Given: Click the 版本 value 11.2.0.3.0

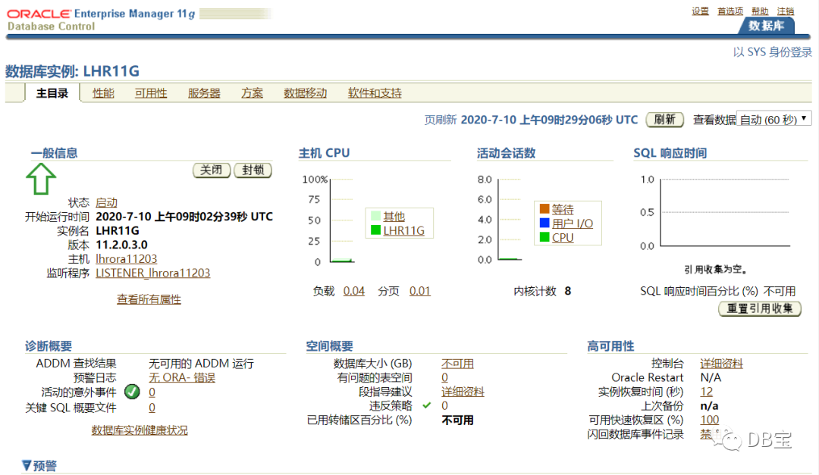Looking at the screenshot, I should point(121,245).
